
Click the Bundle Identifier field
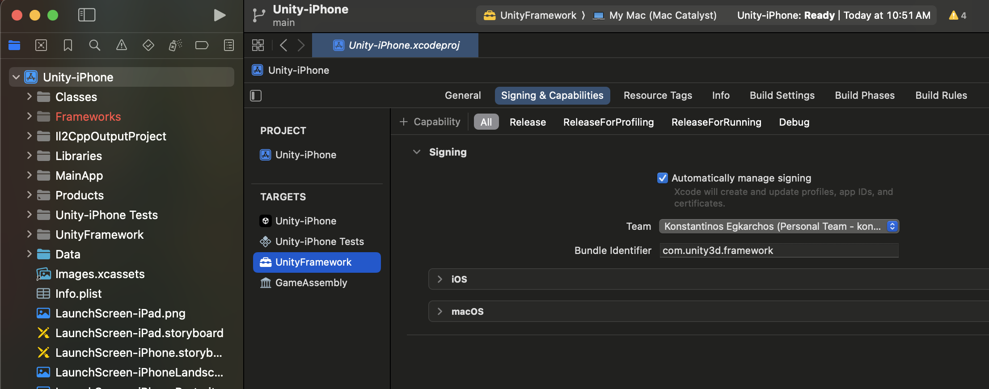click(779, 250)
